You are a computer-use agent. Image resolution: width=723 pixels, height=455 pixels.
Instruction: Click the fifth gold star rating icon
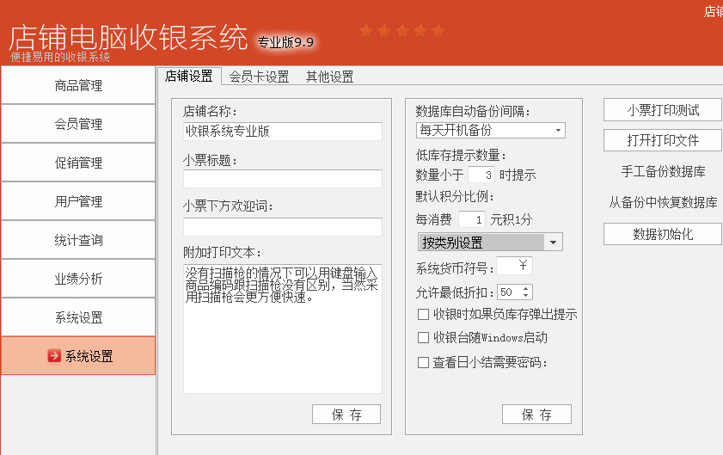click(438, 31)
